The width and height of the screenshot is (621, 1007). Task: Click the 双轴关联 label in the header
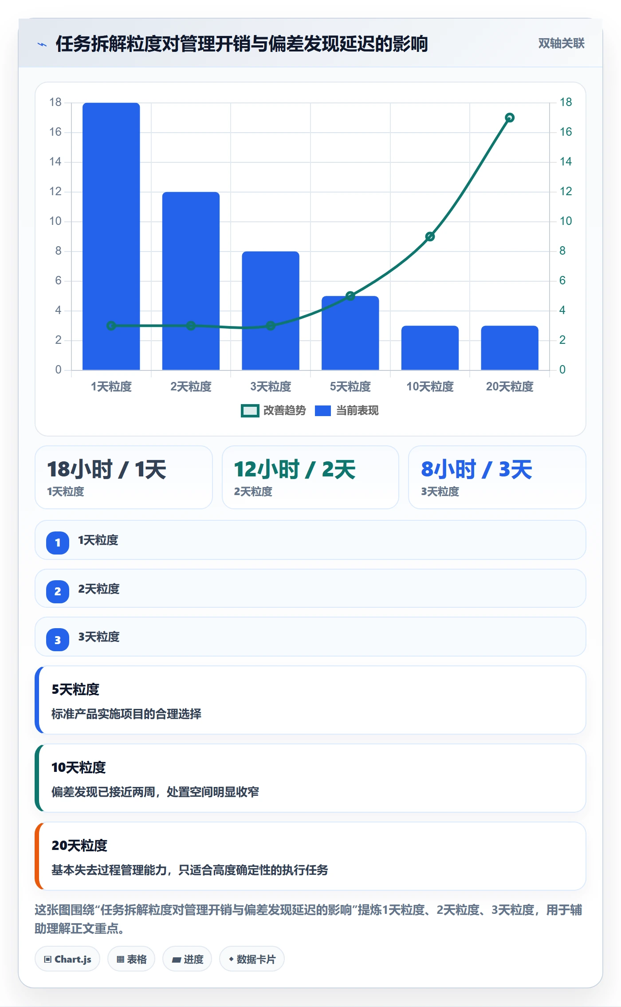(561, 43)
